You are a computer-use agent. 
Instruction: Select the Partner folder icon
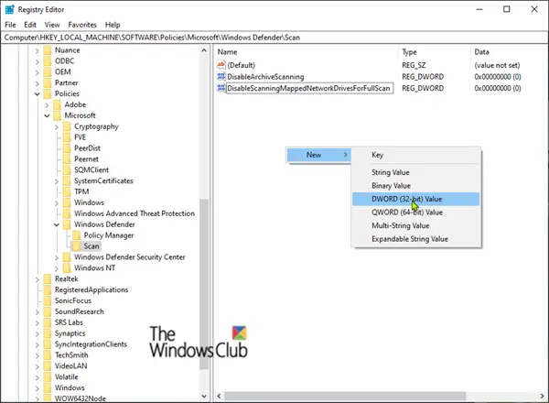click(48, 82)
